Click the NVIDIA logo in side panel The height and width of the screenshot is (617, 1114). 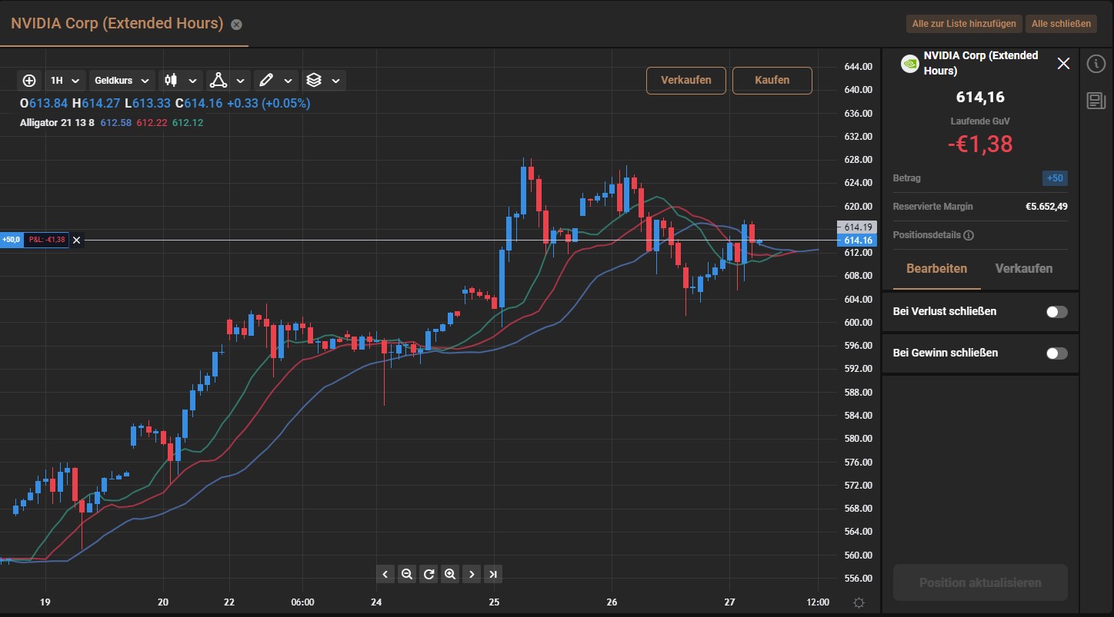pos(909,64)
